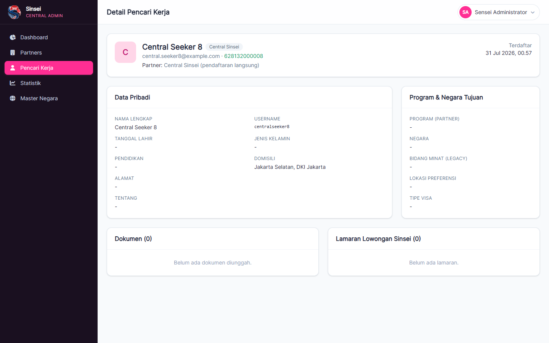Click phone number 628132000008 link

pyautogui.click(x=244, y=56)
